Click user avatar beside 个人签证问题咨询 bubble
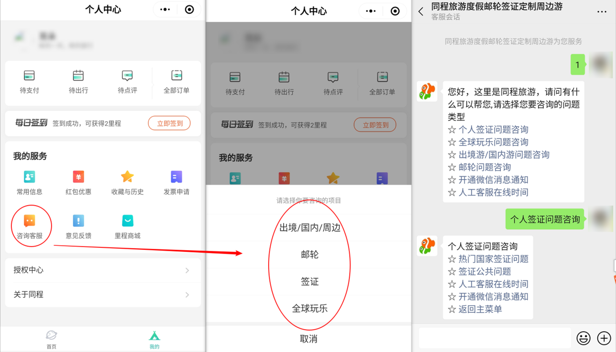The width and height of the screenshot is (616, 352). click(601, 218)
